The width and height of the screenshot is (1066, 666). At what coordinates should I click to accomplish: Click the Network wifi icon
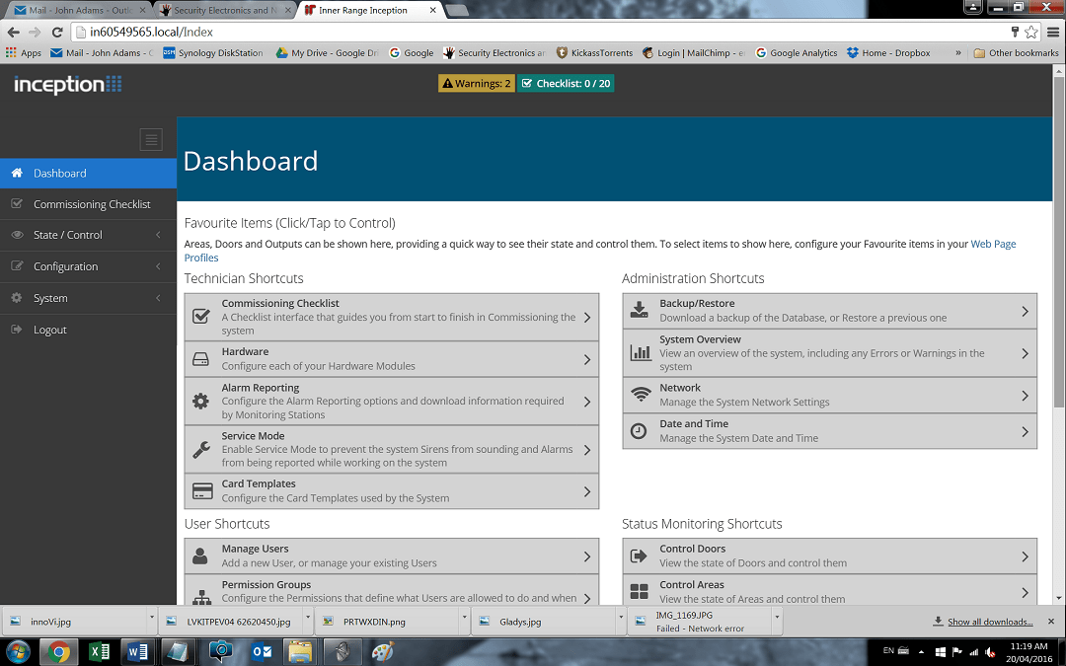click(x=639, y=396)
